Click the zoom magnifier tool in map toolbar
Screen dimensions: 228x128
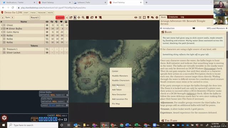(83, 17)
